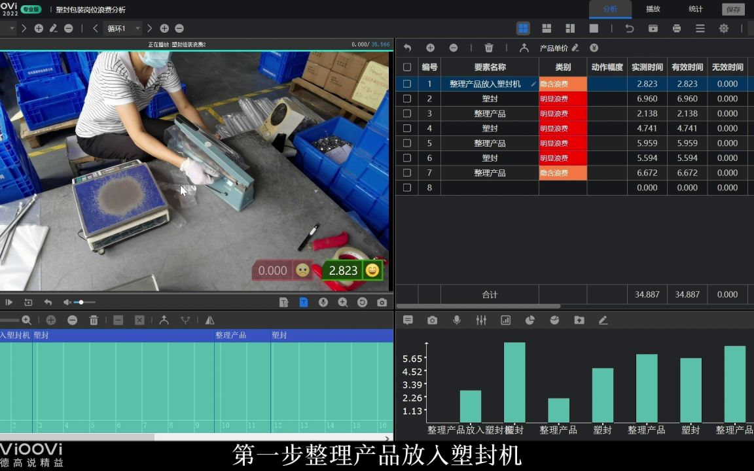Image resolution: width=754 pixels, height=471 pixels.
Task: Check the checkbox for row 4 塑封
Action: pyautogui.click(x=407, y=128)
